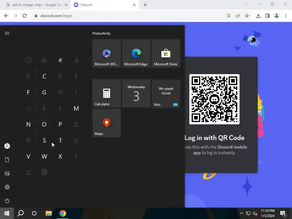292x219 pixels.
Task: Click the Productivity group heading
Action: point(101,33)
